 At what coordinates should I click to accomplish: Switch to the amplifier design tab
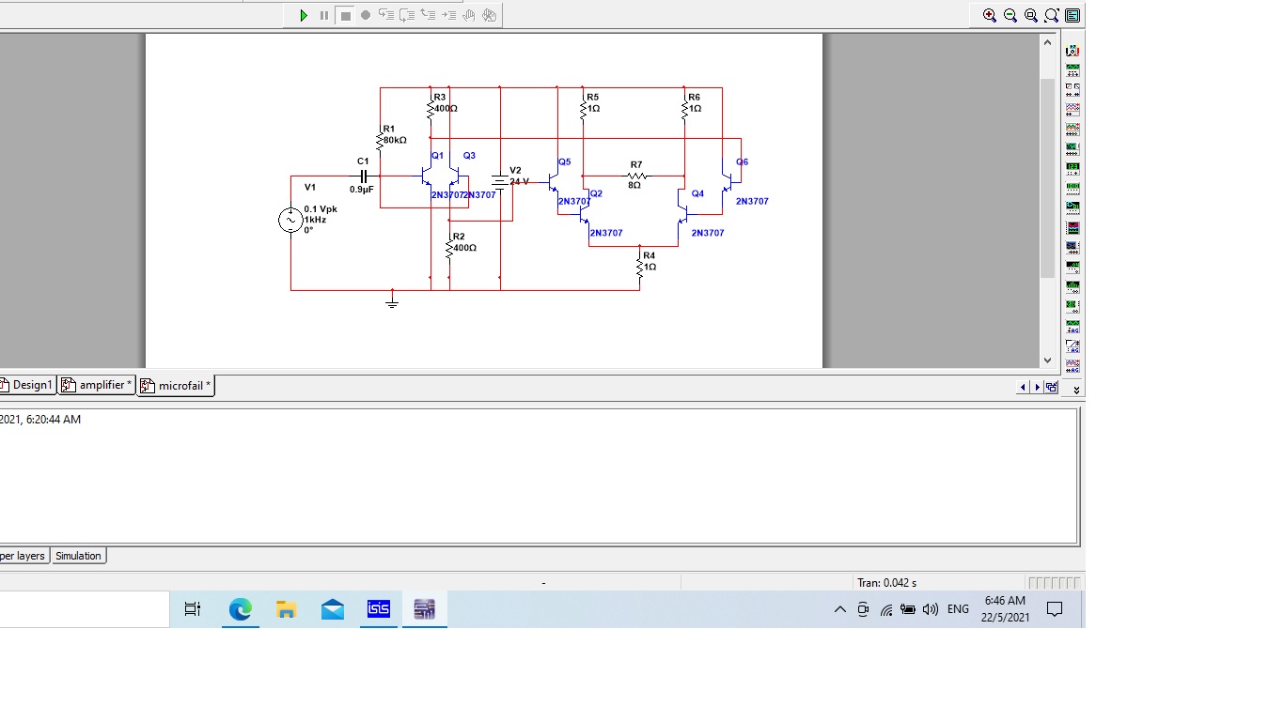tap(97, 385)
